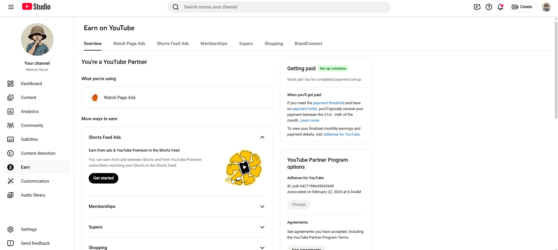Screen dimensions: 558x250
Task: Click the Change AdSense button
Action: pos(299,205)
